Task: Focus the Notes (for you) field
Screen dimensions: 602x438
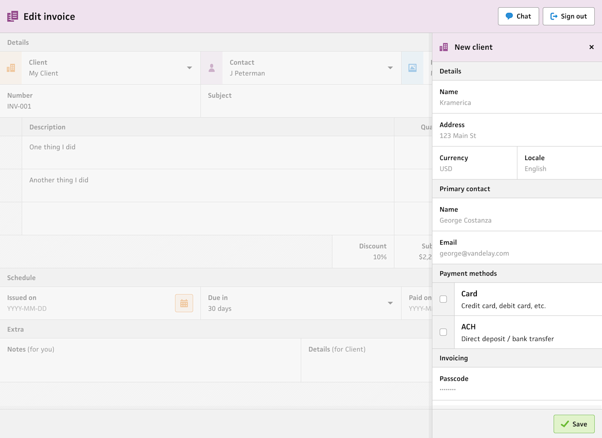Action: [x=150, y=360]
